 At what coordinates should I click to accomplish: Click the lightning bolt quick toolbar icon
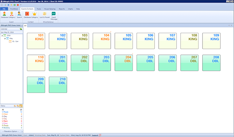[11, 5]
